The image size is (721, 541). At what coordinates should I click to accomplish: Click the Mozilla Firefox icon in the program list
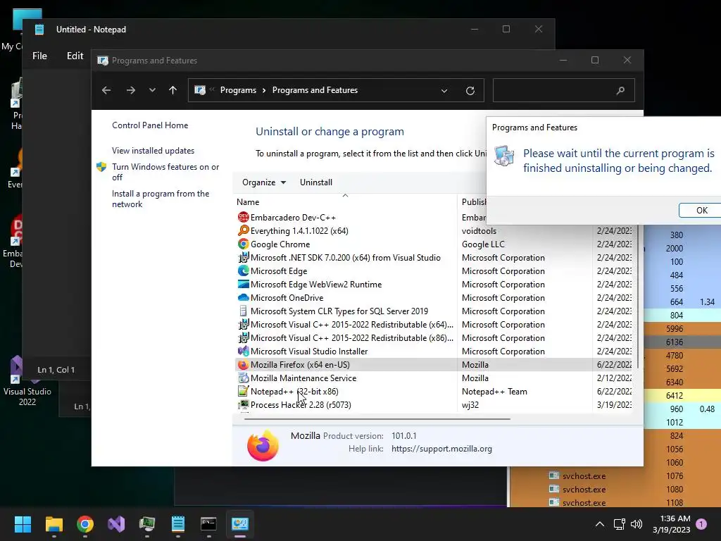(x=243, y=364)
